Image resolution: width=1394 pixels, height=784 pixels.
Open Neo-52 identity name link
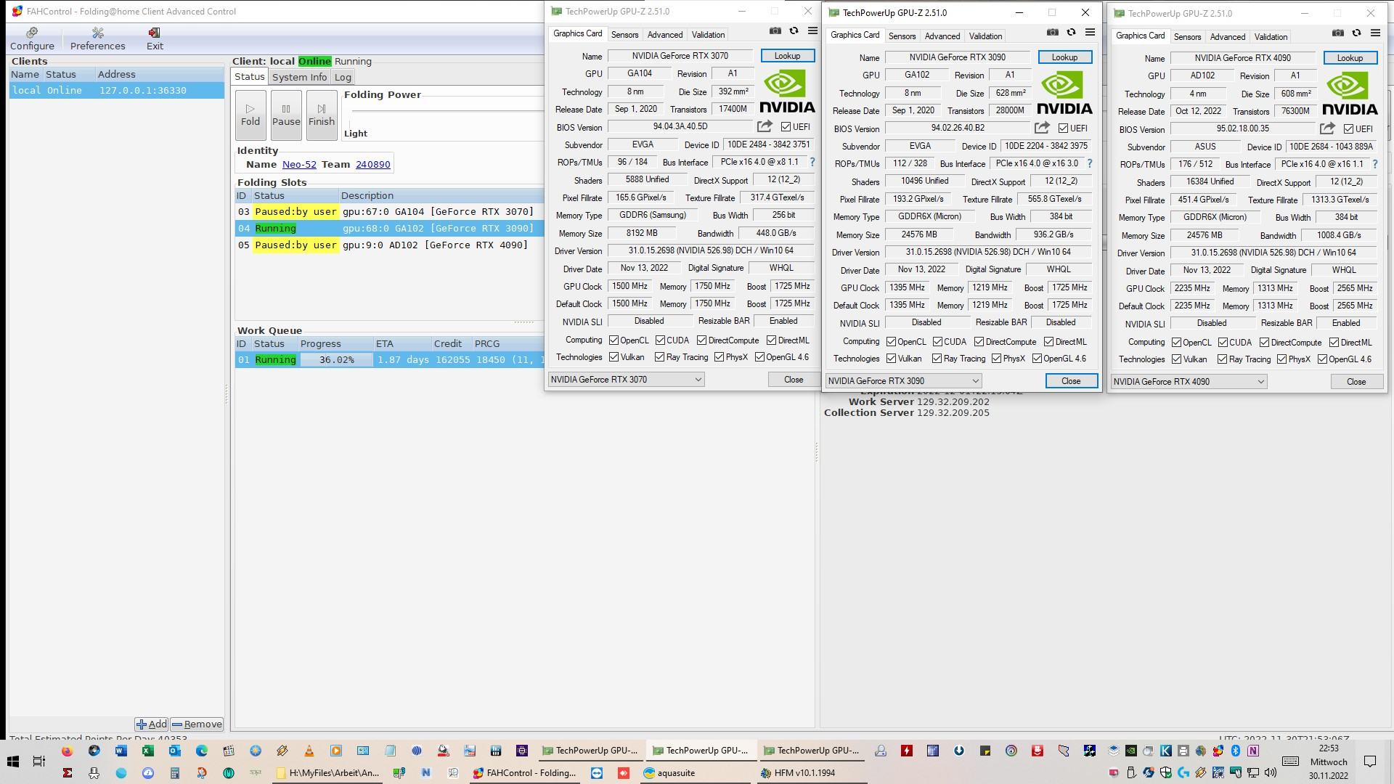(x=299, y=165)
